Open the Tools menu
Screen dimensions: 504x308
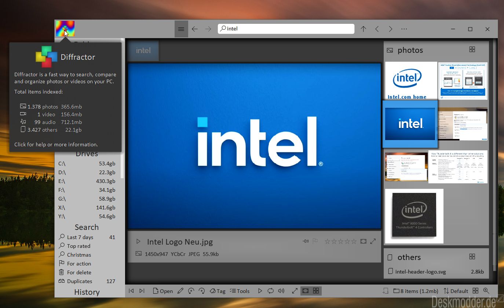[240, 291]
